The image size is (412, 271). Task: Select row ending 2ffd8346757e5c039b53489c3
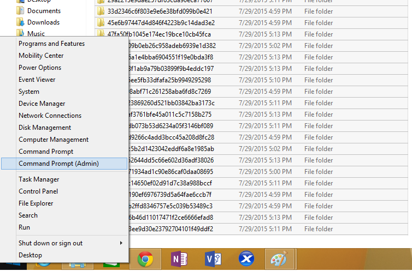pos(268,206)
